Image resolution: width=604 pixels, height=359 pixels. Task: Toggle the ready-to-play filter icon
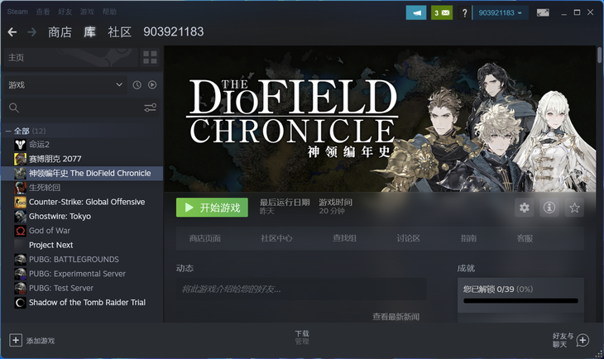coord(152,84)
